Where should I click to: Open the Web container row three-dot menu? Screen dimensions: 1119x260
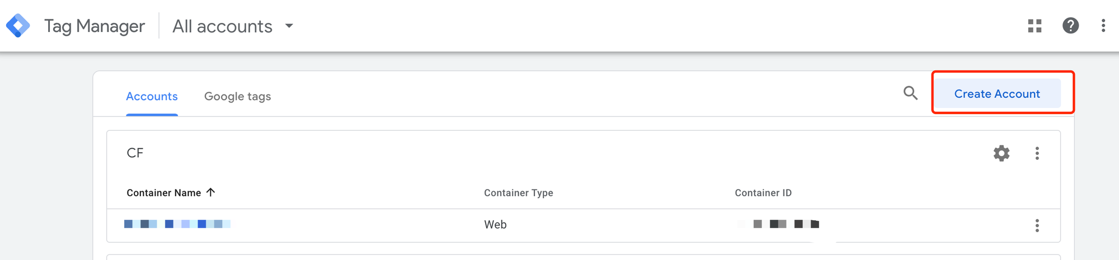(x=1037, y=225)
